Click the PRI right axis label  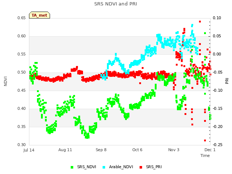227,81
